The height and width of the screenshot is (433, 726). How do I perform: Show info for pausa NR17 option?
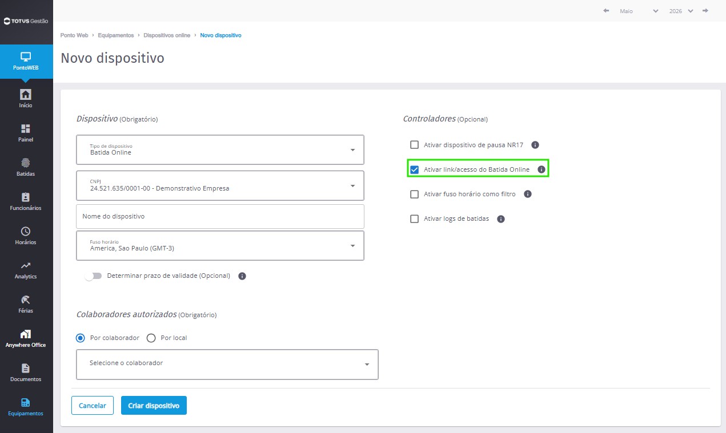535,145
